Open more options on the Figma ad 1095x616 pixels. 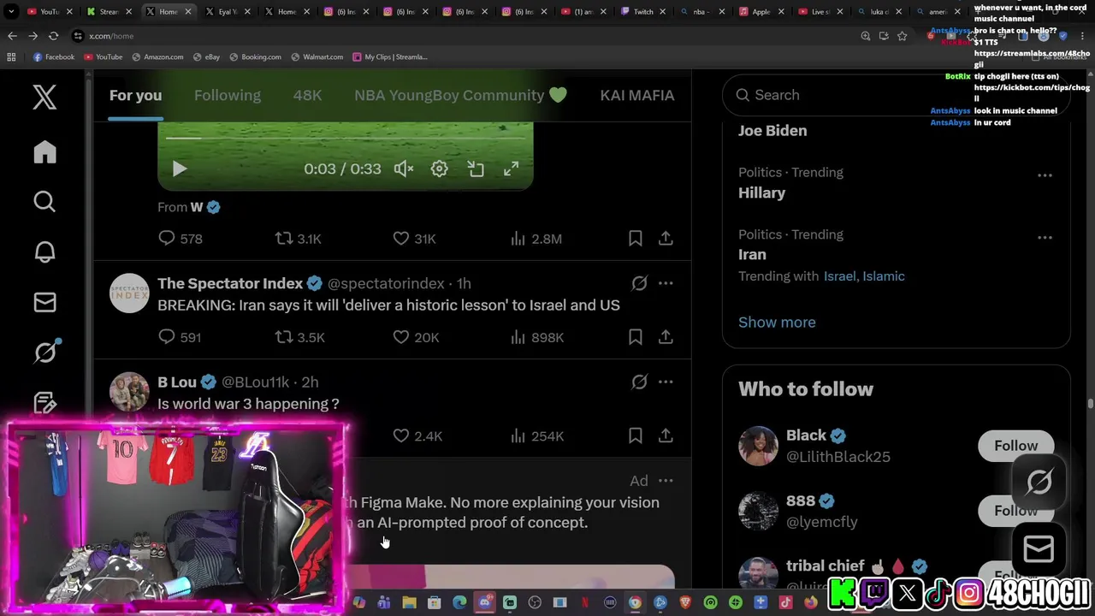pos(666,481)
